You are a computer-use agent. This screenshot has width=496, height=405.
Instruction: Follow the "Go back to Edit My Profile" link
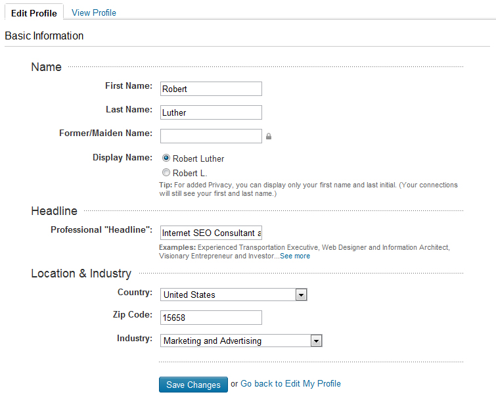click(x=290, y=384)
